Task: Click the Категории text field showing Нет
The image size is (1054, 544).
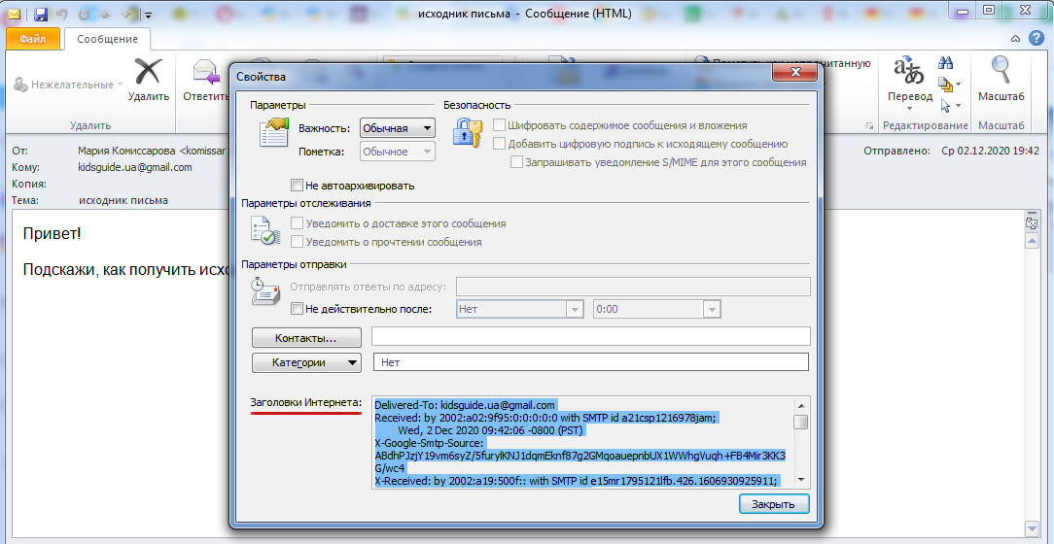Action: tap(590, 362)
